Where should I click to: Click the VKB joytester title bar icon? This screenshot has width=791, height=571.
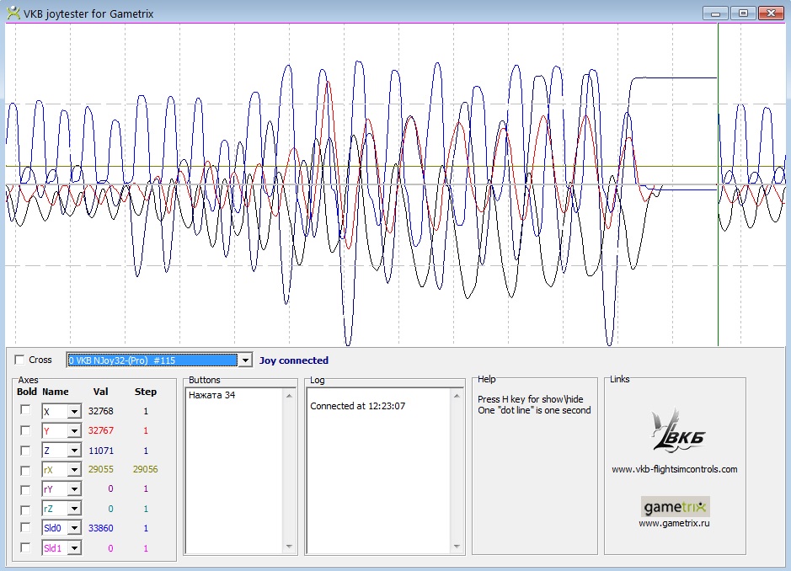13,13
